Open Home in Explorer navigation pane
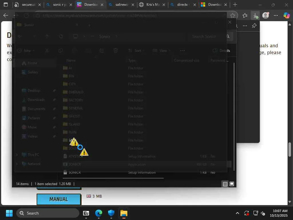This screenshot has height=220, width=293. click(32, 63)
